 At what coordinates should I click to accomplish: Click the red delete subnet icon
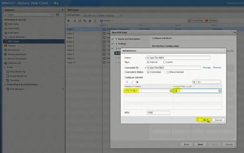click(x=137, y=82)
